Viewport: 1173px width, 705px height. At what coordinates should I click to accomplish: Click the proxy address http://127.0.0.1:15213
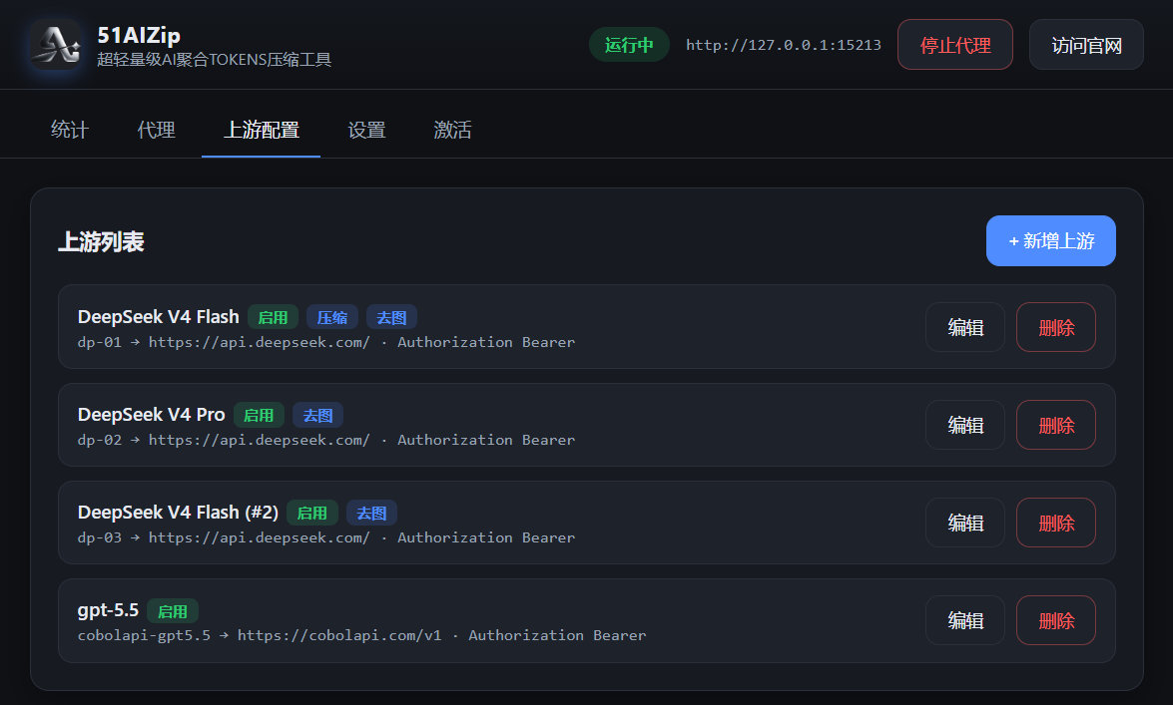click(784, 45)
